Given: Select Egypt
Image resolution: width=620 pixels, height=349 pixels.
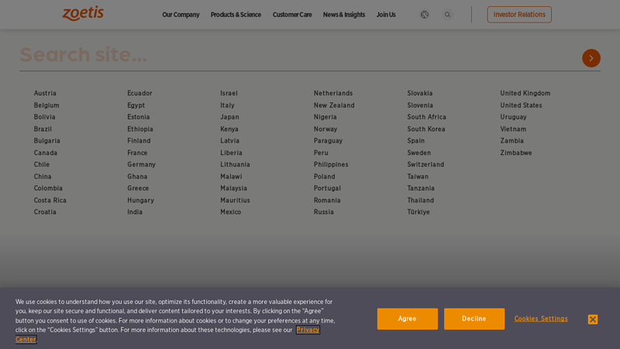Looking at the screenshot, I should click(136, 105).
